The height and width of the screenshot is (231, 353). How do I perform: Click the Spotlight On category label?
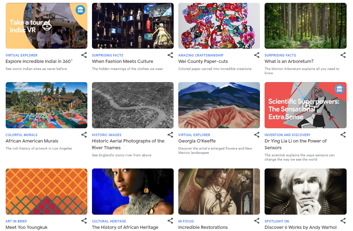click(x=277, y=221)
